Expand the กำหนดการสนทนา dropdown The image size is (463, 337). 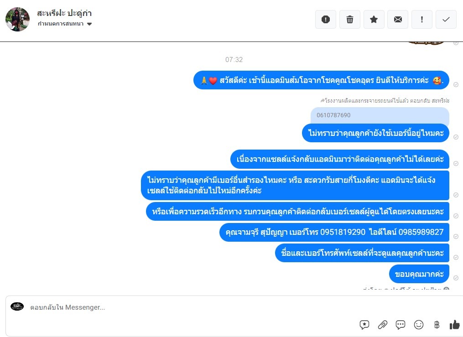(64, 24)
